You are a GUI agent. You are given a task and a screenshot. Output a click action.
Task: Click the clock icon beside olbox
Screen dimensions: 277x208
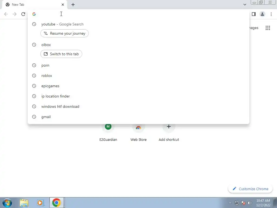(x=34, y=45)
